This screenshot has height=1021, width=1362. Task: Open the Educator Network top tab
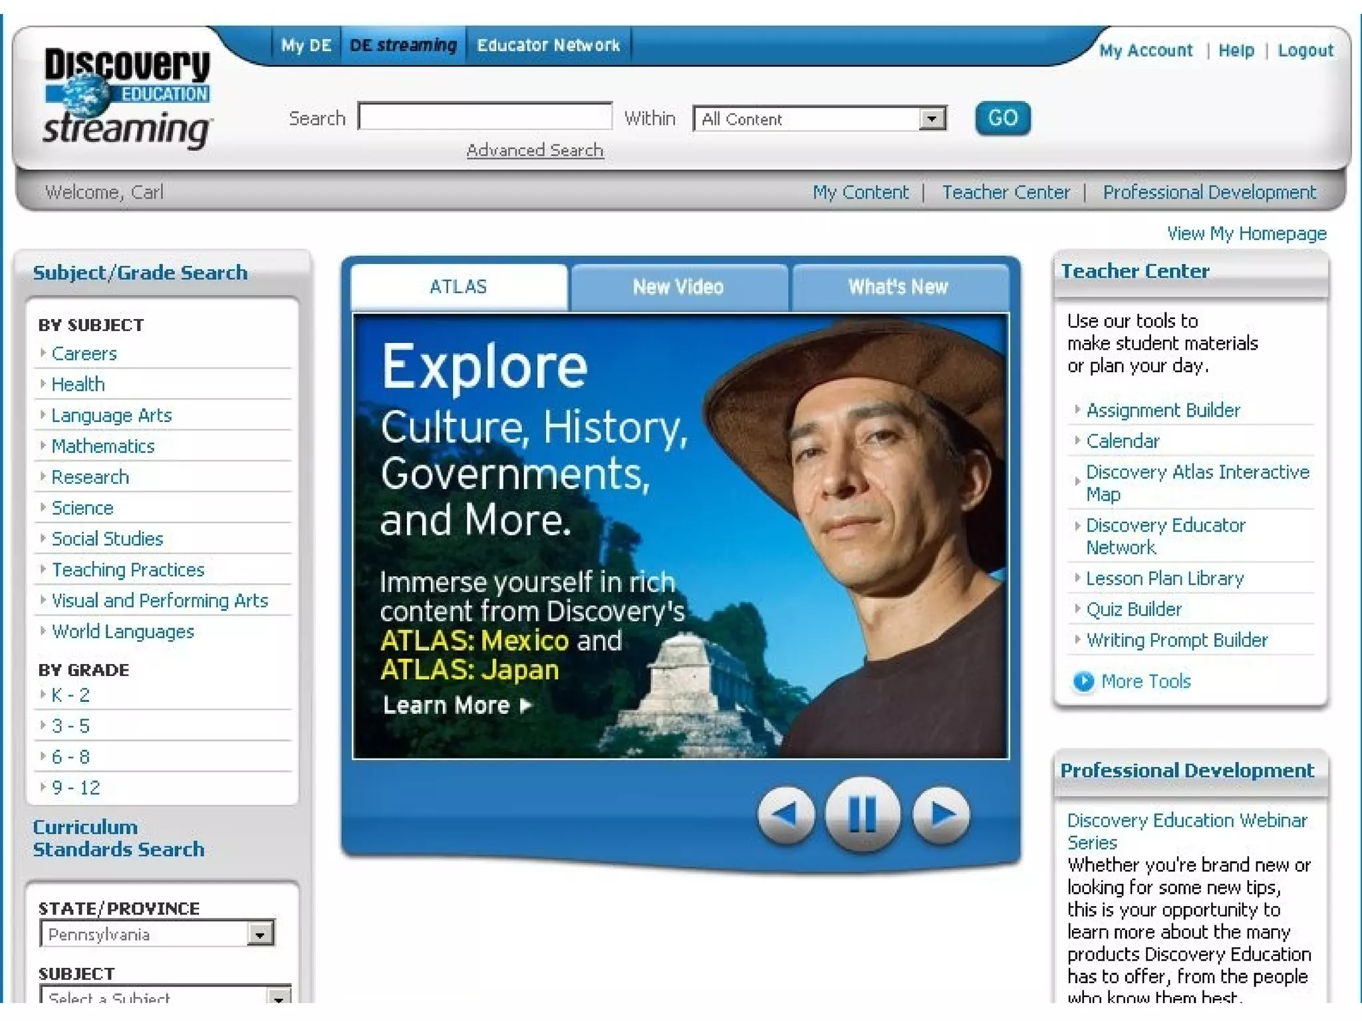548,45
